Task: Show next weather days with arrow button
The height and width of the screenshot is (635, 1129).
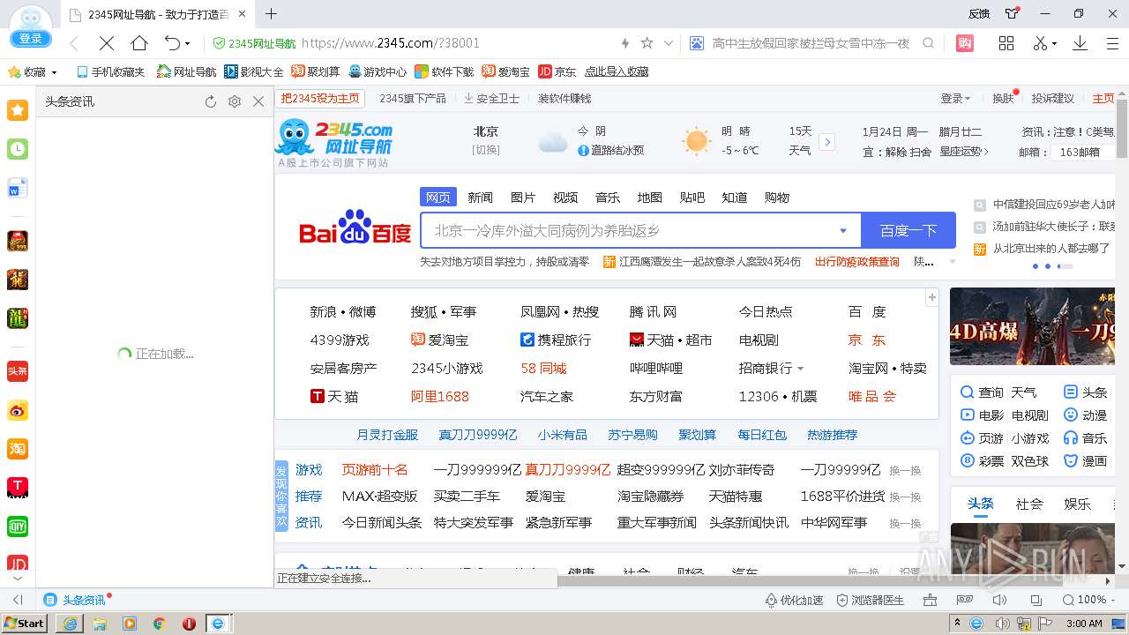Action: tap(826, 142)
